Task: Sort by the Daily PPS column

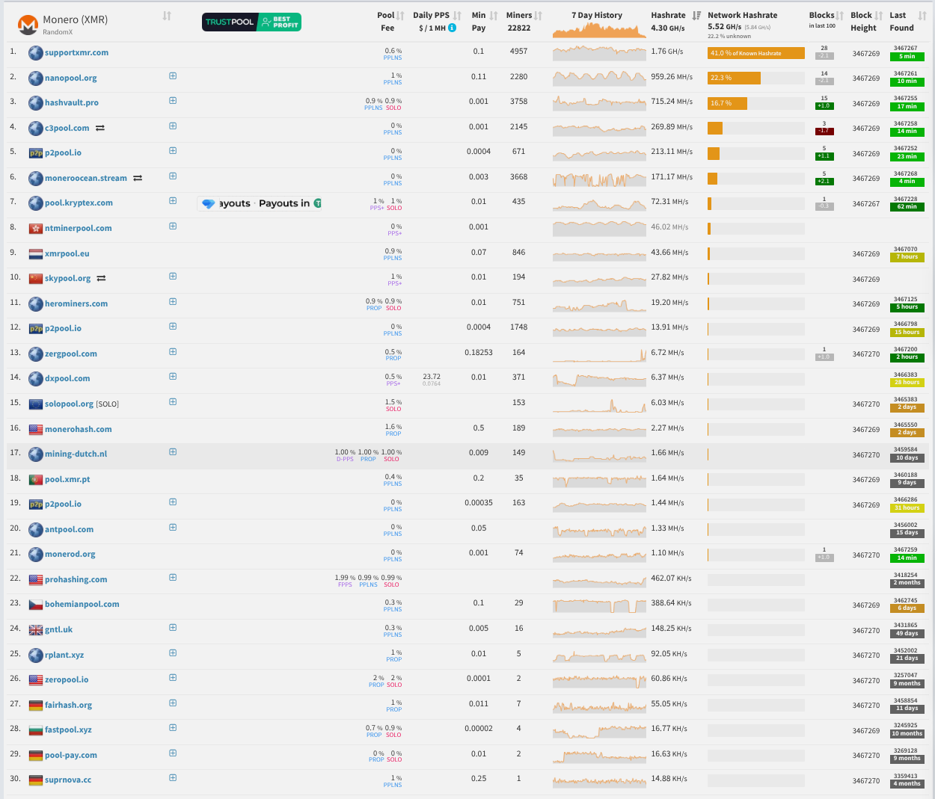Action: [457, 15]
